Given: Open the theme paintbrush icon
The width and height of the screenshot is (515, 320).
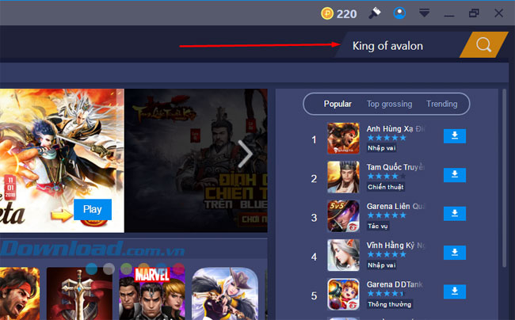Looking at the screenshot, I should (375, 13).
